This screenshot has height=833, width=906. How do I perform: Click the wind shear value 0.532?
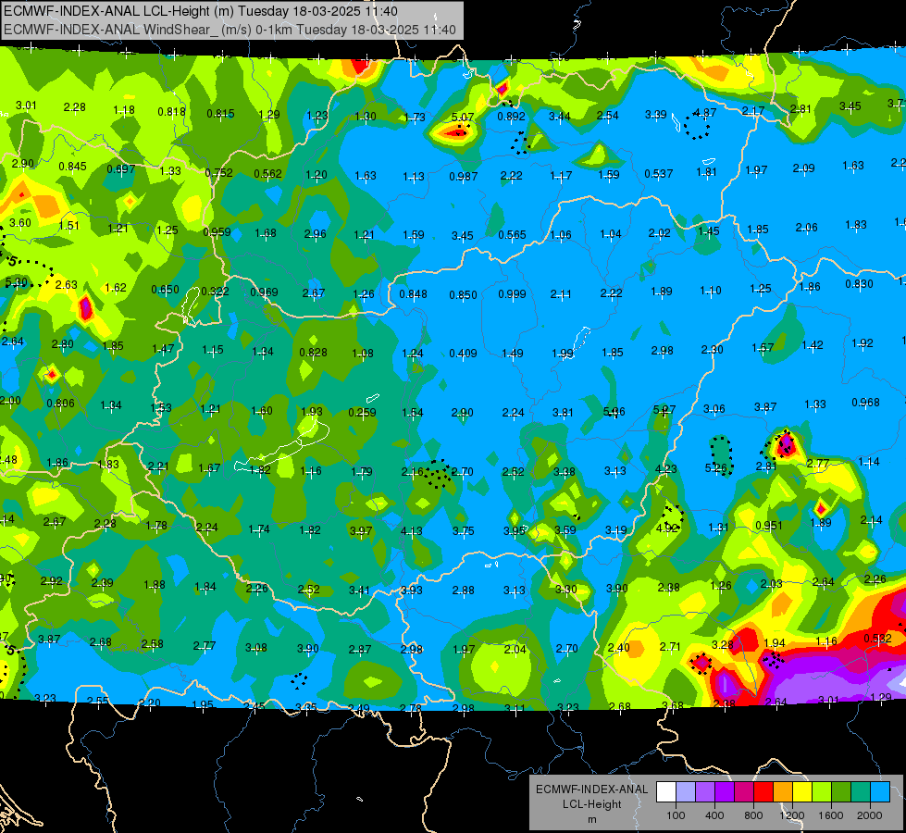(877, 639)
